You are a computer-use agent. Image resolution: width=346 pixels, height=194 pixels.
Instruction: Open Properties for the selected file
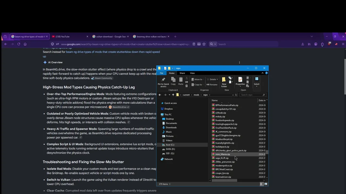pos(240,81)
